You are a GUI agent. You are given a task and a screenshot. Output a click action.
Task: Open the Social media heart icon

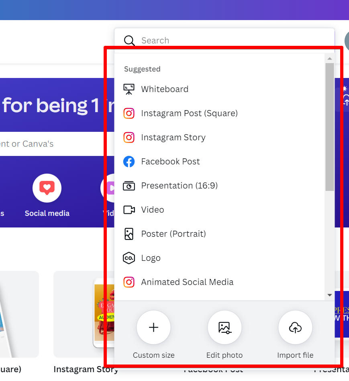[x=47, y=188]
